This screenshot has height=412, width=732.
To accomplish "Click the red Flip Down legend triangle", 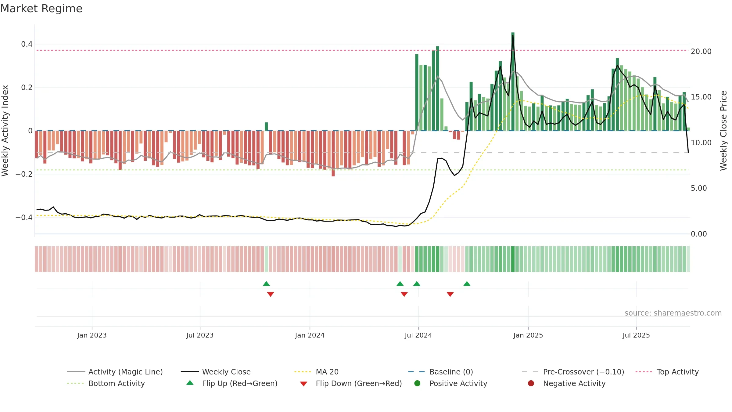I will coord(303,384).
